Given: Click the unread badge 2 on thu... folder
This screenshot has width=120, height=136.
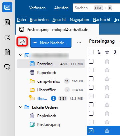Looking at the screenshot, I should (54, 99).
